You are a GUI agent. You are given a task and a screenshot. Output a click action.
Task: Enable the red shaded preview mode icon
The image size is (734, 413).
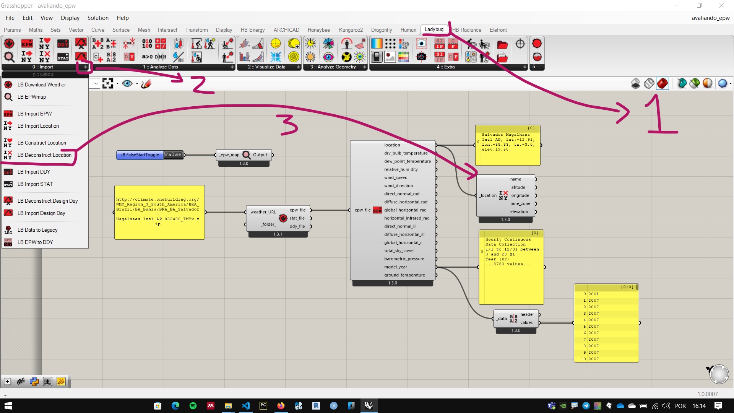tap(663, 83)
